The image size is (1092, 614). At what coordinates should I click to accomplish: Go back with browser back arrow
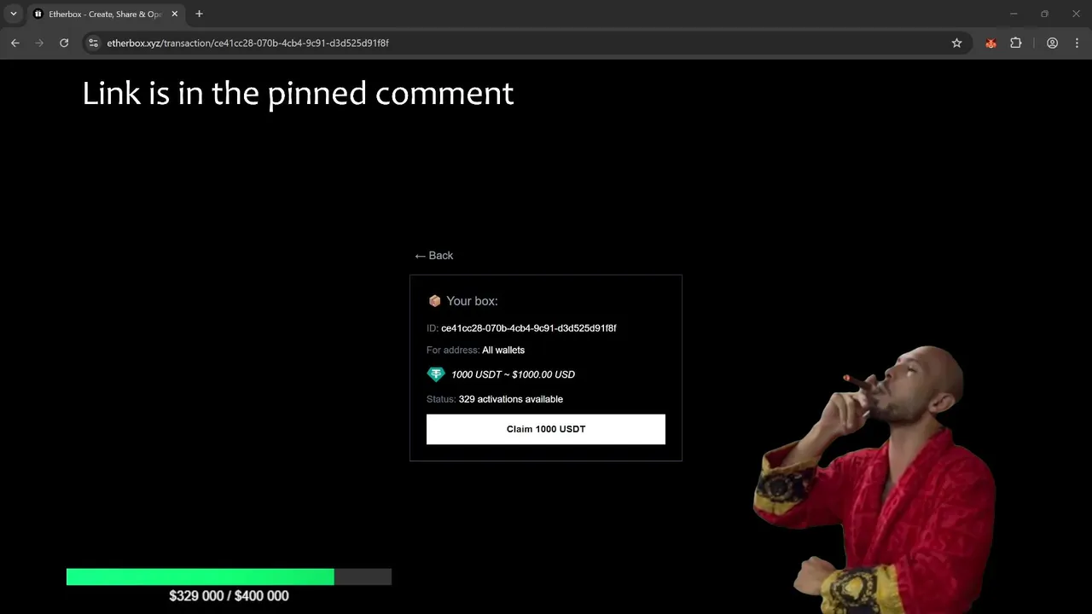point(15,43)
